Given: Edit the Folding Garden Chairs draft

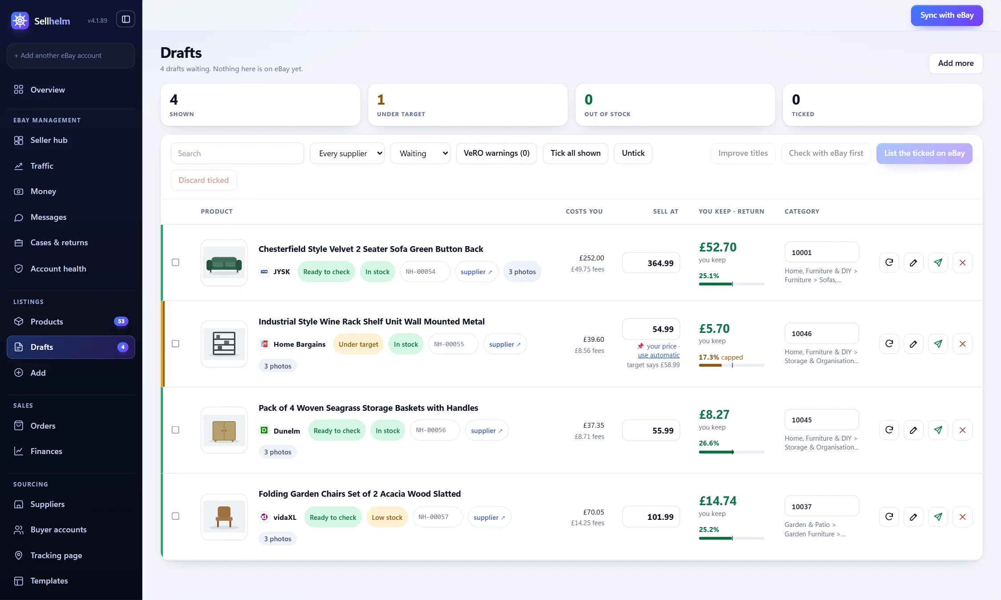Looking at the screenshot, I should [913, 517].
